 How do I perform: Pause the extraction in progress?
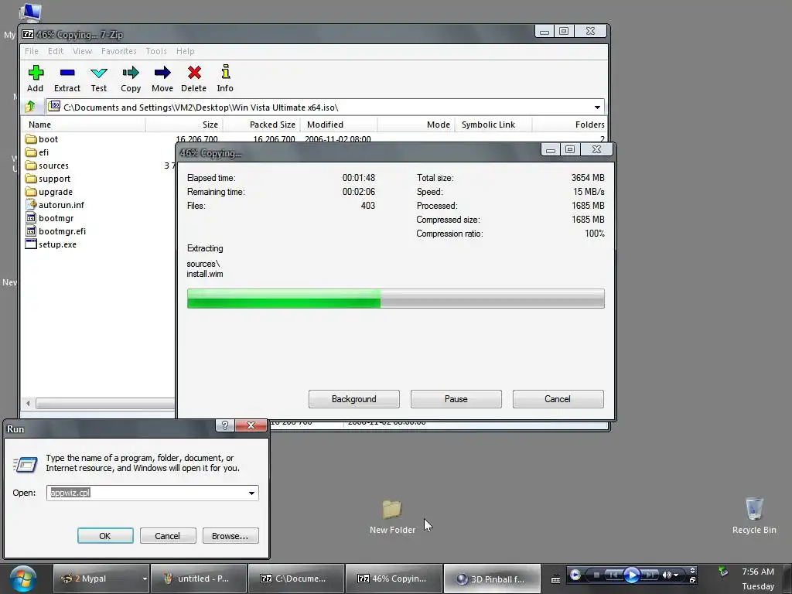click(x=456, y=399)
